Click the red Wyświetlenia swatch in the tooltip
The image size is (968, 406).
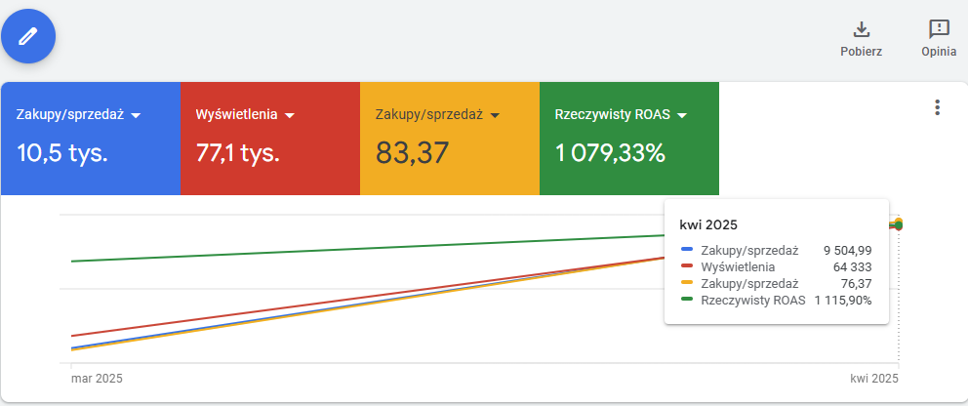[687, 265]
